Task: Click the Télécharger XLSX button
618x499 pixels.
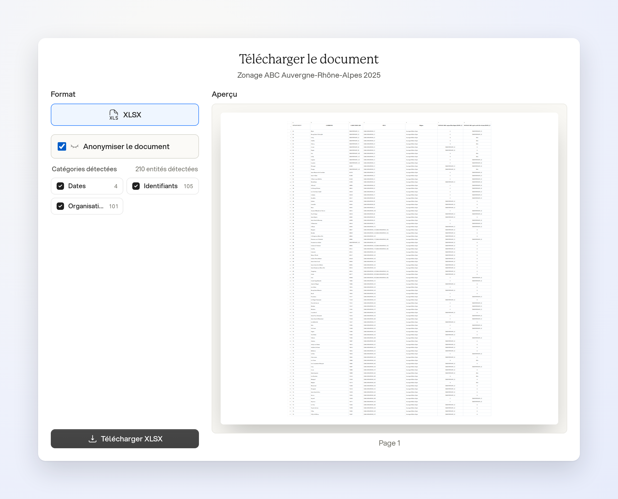Action: (x=125, y=439)
